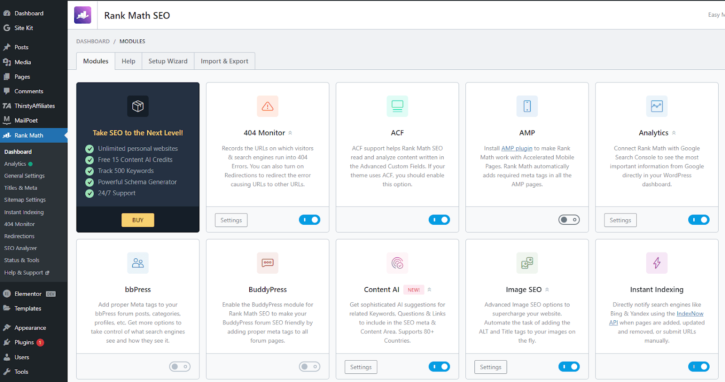The width and height of the screenshot is (725, 382).
Task: Click the NEW! badge on Content AI
Action: coord(414,290)
